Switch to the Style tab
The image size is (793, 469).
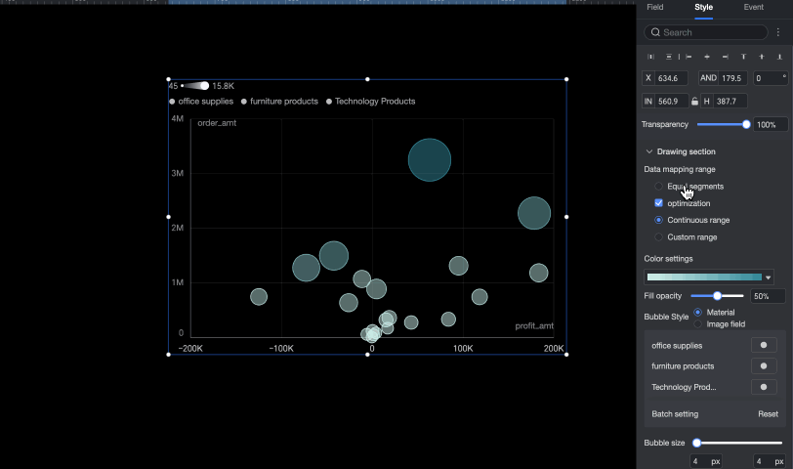coord(703,7)
